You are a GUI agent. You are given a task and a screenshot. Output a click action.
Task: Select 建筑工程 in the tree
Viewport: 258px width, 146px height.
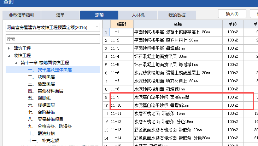(22, 48)
